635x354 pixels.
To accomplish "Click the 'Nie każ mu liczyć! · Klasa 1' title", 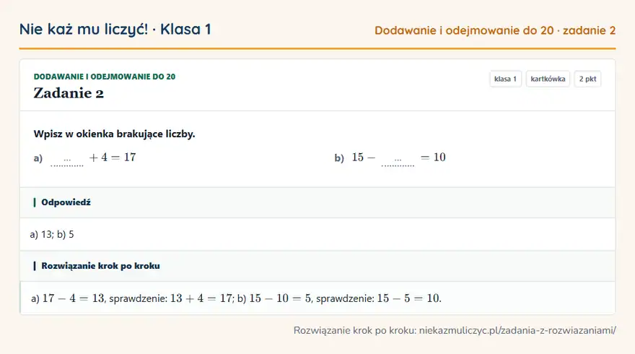I will coord(115,29).
